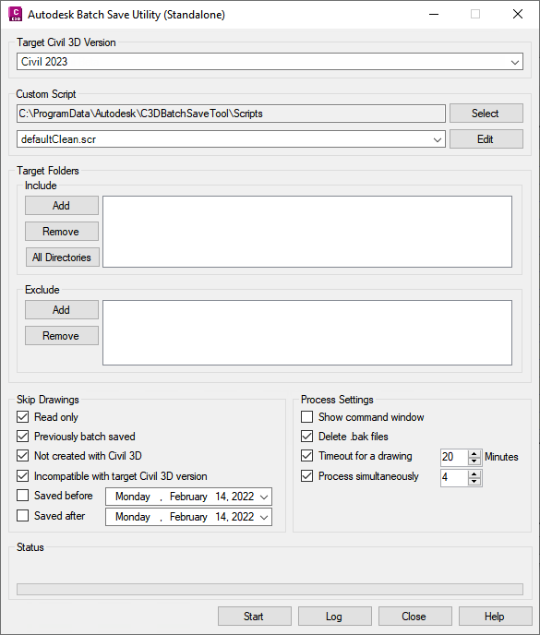Decrease simultaneous process count with down arrow
Viewport: 540px width, 635px height.
(x=474, y=482)
